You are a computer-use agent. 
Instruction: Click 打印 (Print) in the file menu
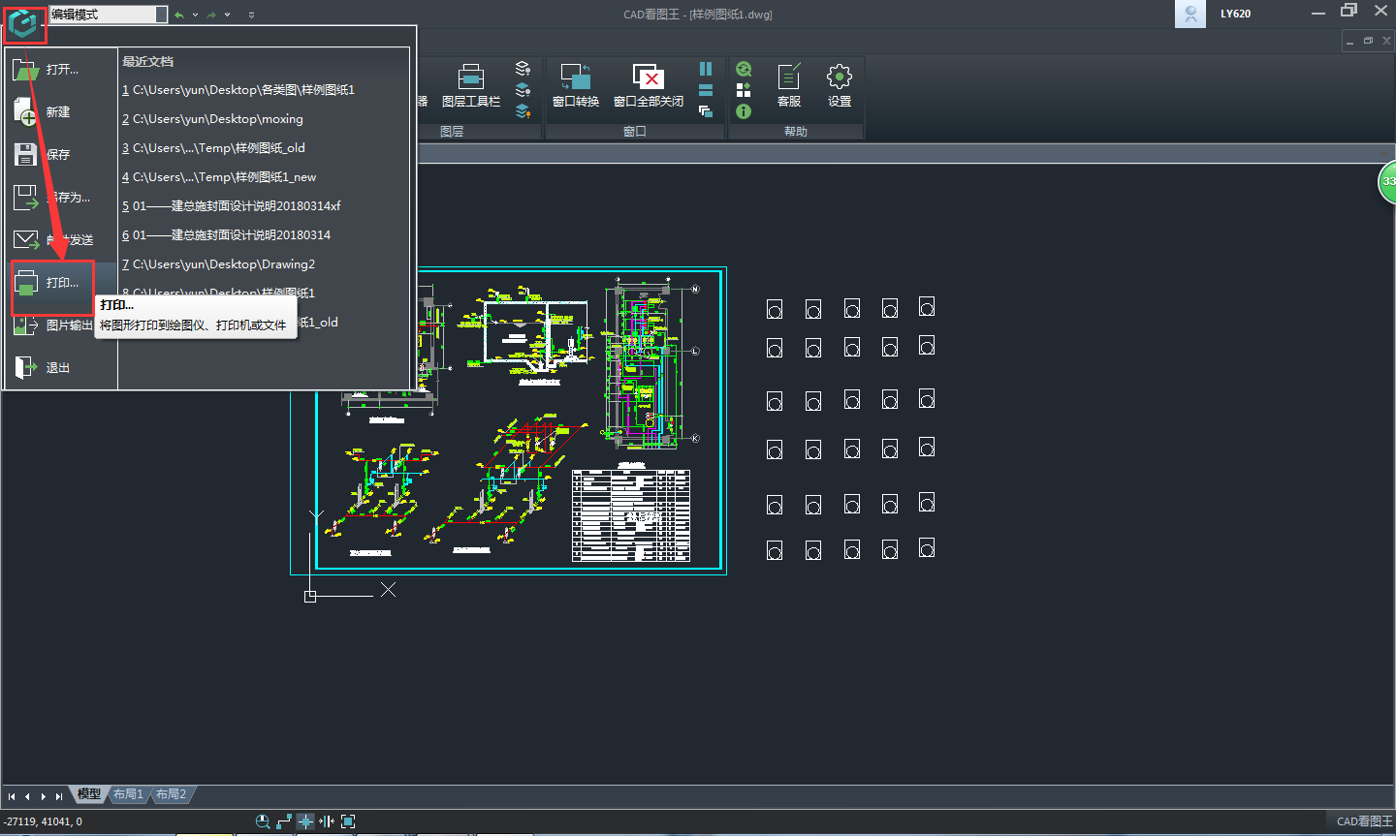pos(53,284)
